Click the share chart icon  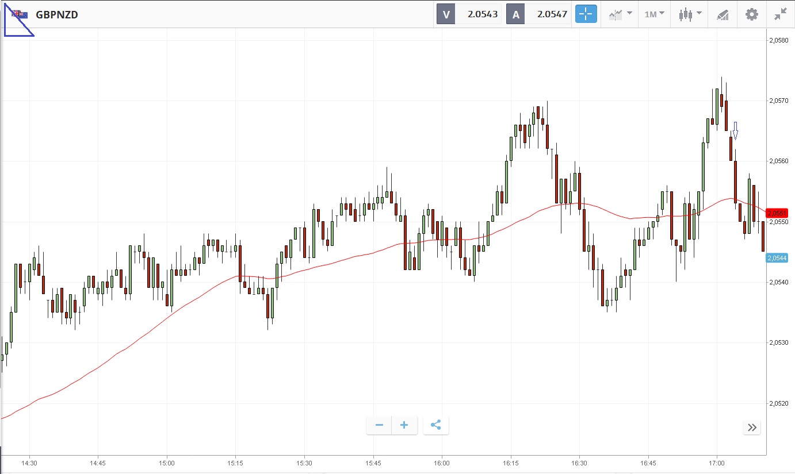tap(435, 425)
